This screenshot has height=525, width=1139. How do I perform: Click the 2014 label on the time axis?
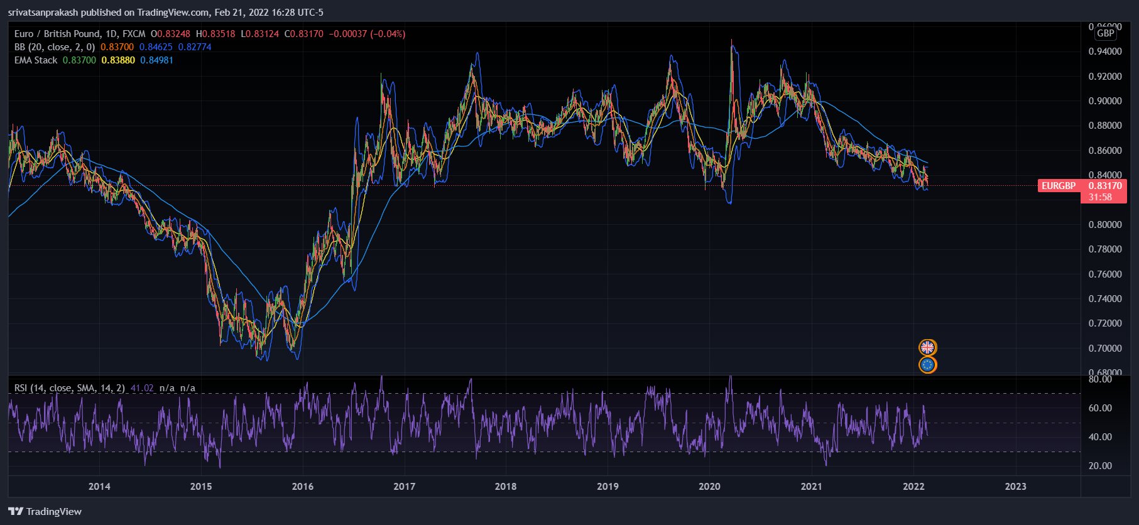pos(99,487)
